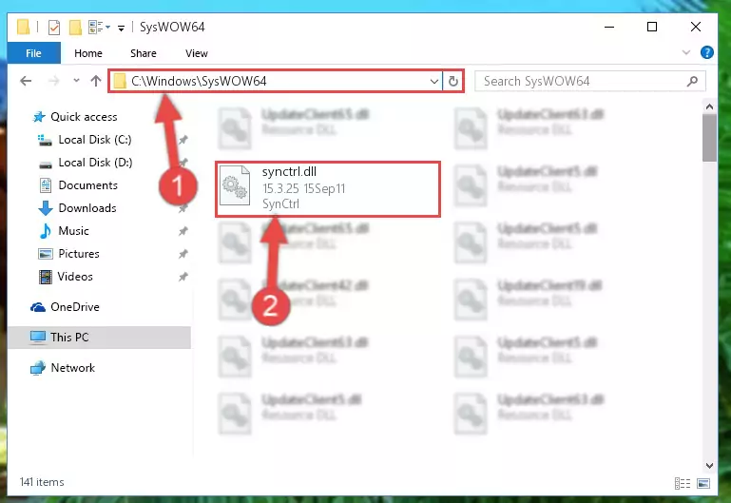Viewport: 731px width, 503px height.
Task: Switch to Details view in status bar
Action: pyautogui.click(x=683, y=483)
